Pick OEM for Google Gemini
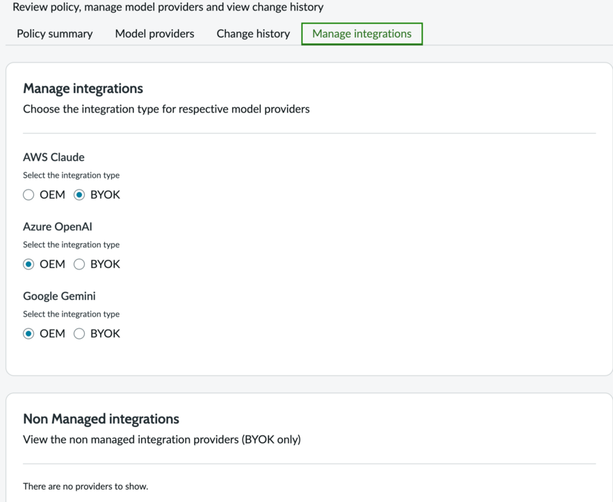The height and width of the screenshot is (502, 613). point(28,333)
